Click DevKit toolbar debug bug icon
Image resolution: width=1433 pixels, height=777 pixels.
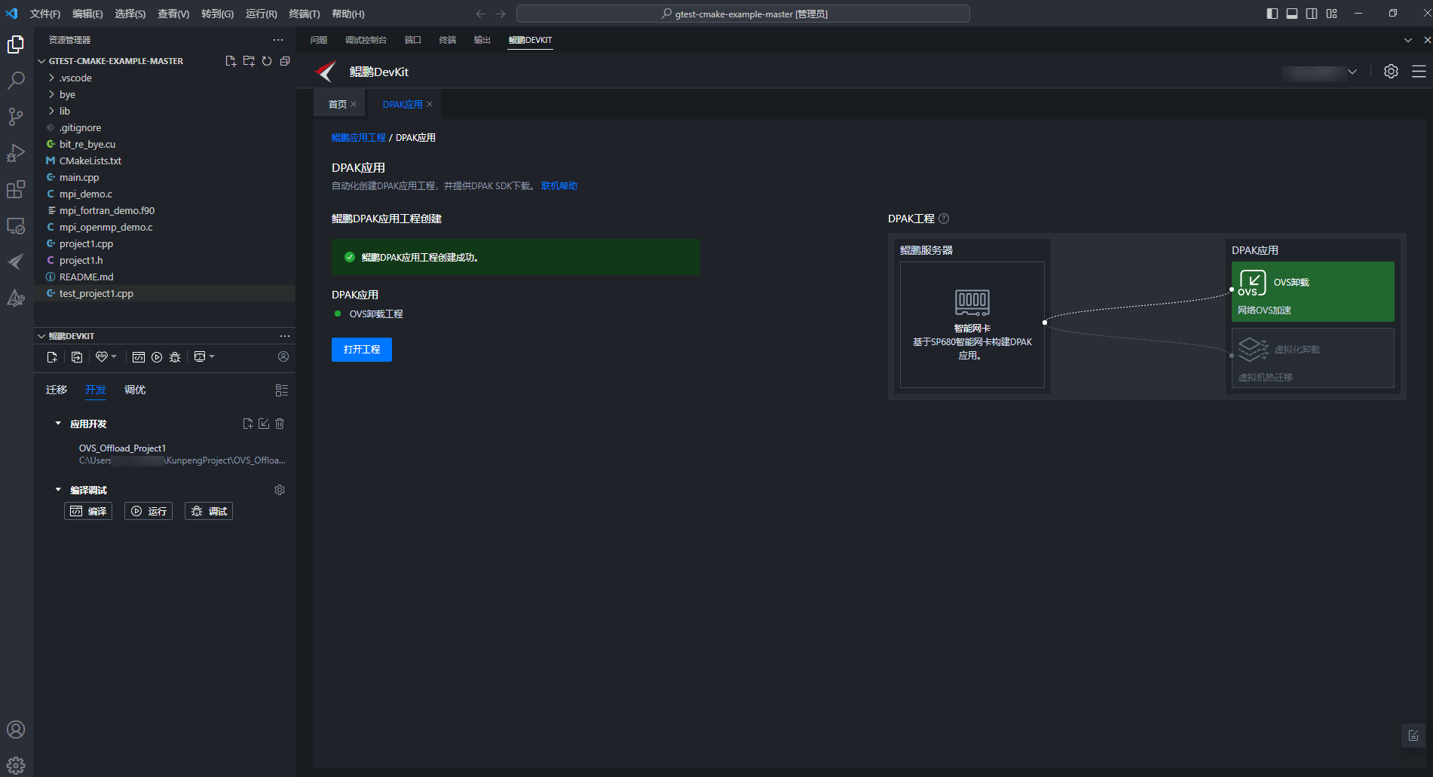point(175,356)
